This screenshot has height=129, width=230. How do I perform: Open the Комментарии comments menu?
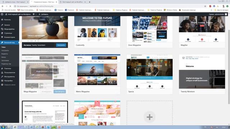click(10, 37)
